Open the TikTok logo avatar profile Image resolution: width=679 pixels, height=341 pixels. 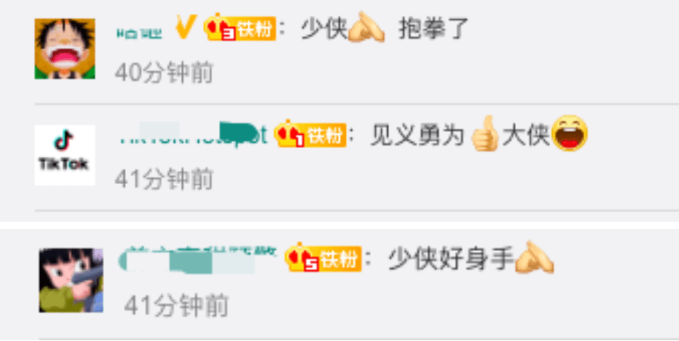(x=65, y=155)
